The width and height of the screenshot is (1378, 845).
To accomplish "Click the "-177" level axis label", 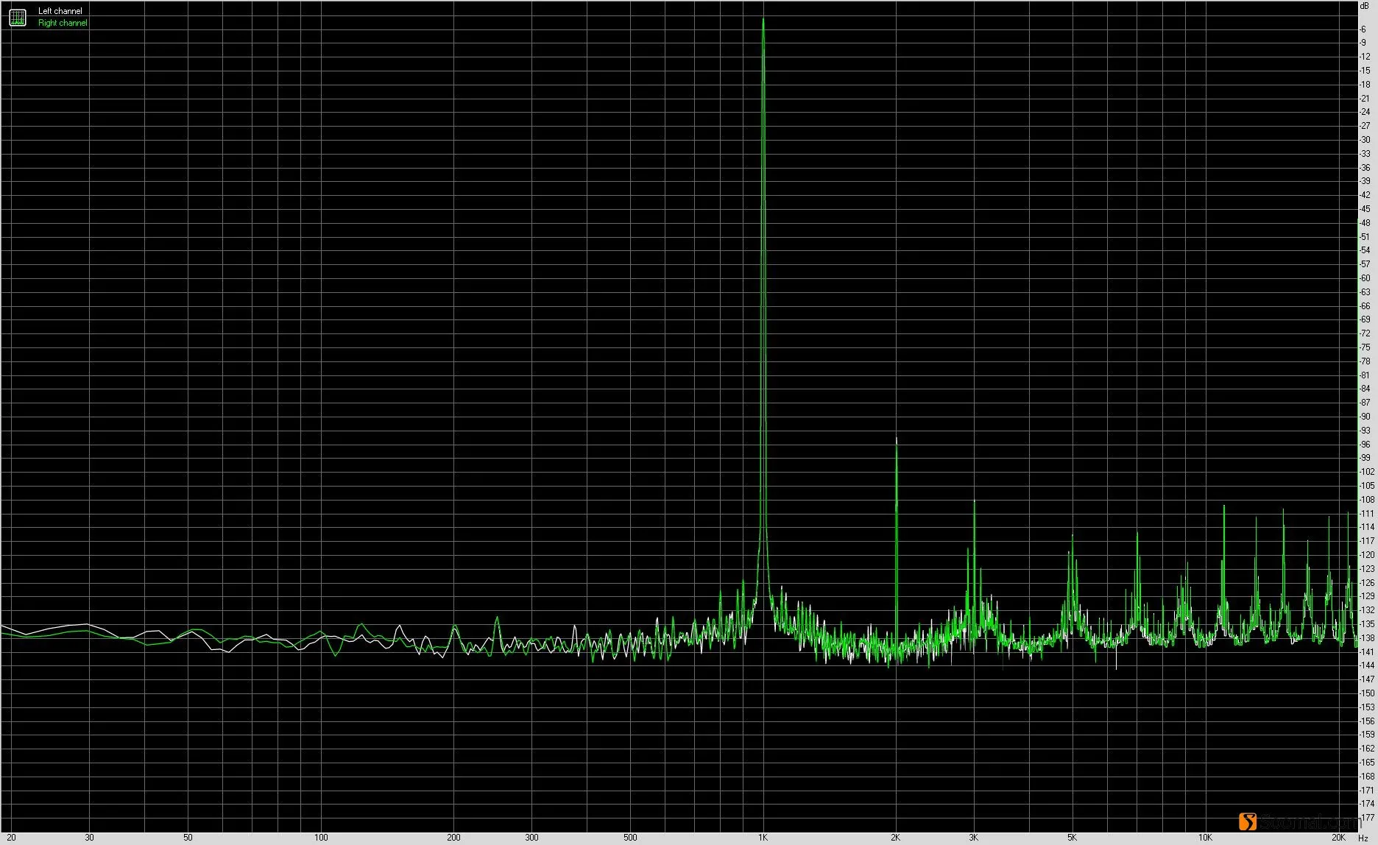I will 1367,818.
